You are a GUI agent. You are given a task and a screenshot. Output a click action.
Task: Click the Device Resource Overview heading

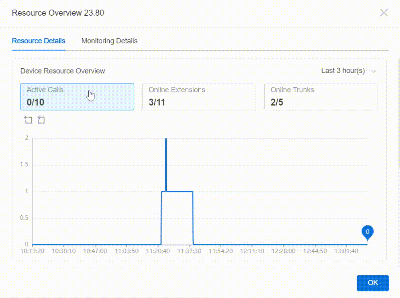tap(63, 71)
